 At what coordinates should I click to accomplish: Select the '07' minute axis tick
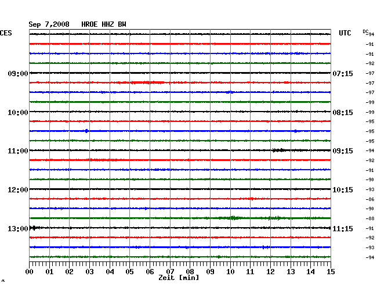[170, 271]
